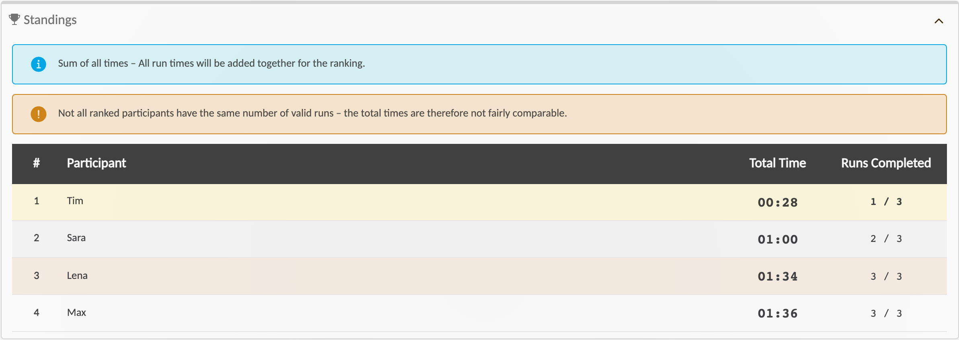
Task: Click the Runs Completed column header
Action: [886, 163]
